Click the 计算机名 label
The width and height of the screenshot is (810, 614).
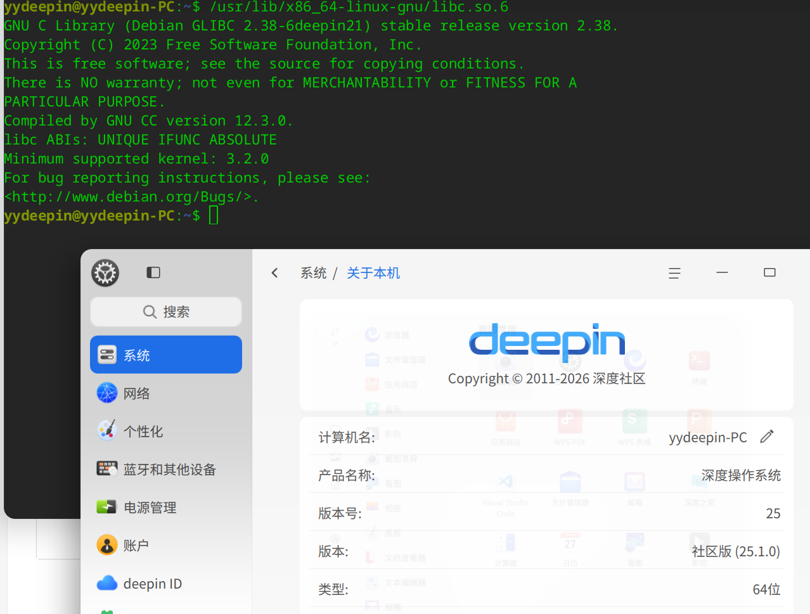347,437
